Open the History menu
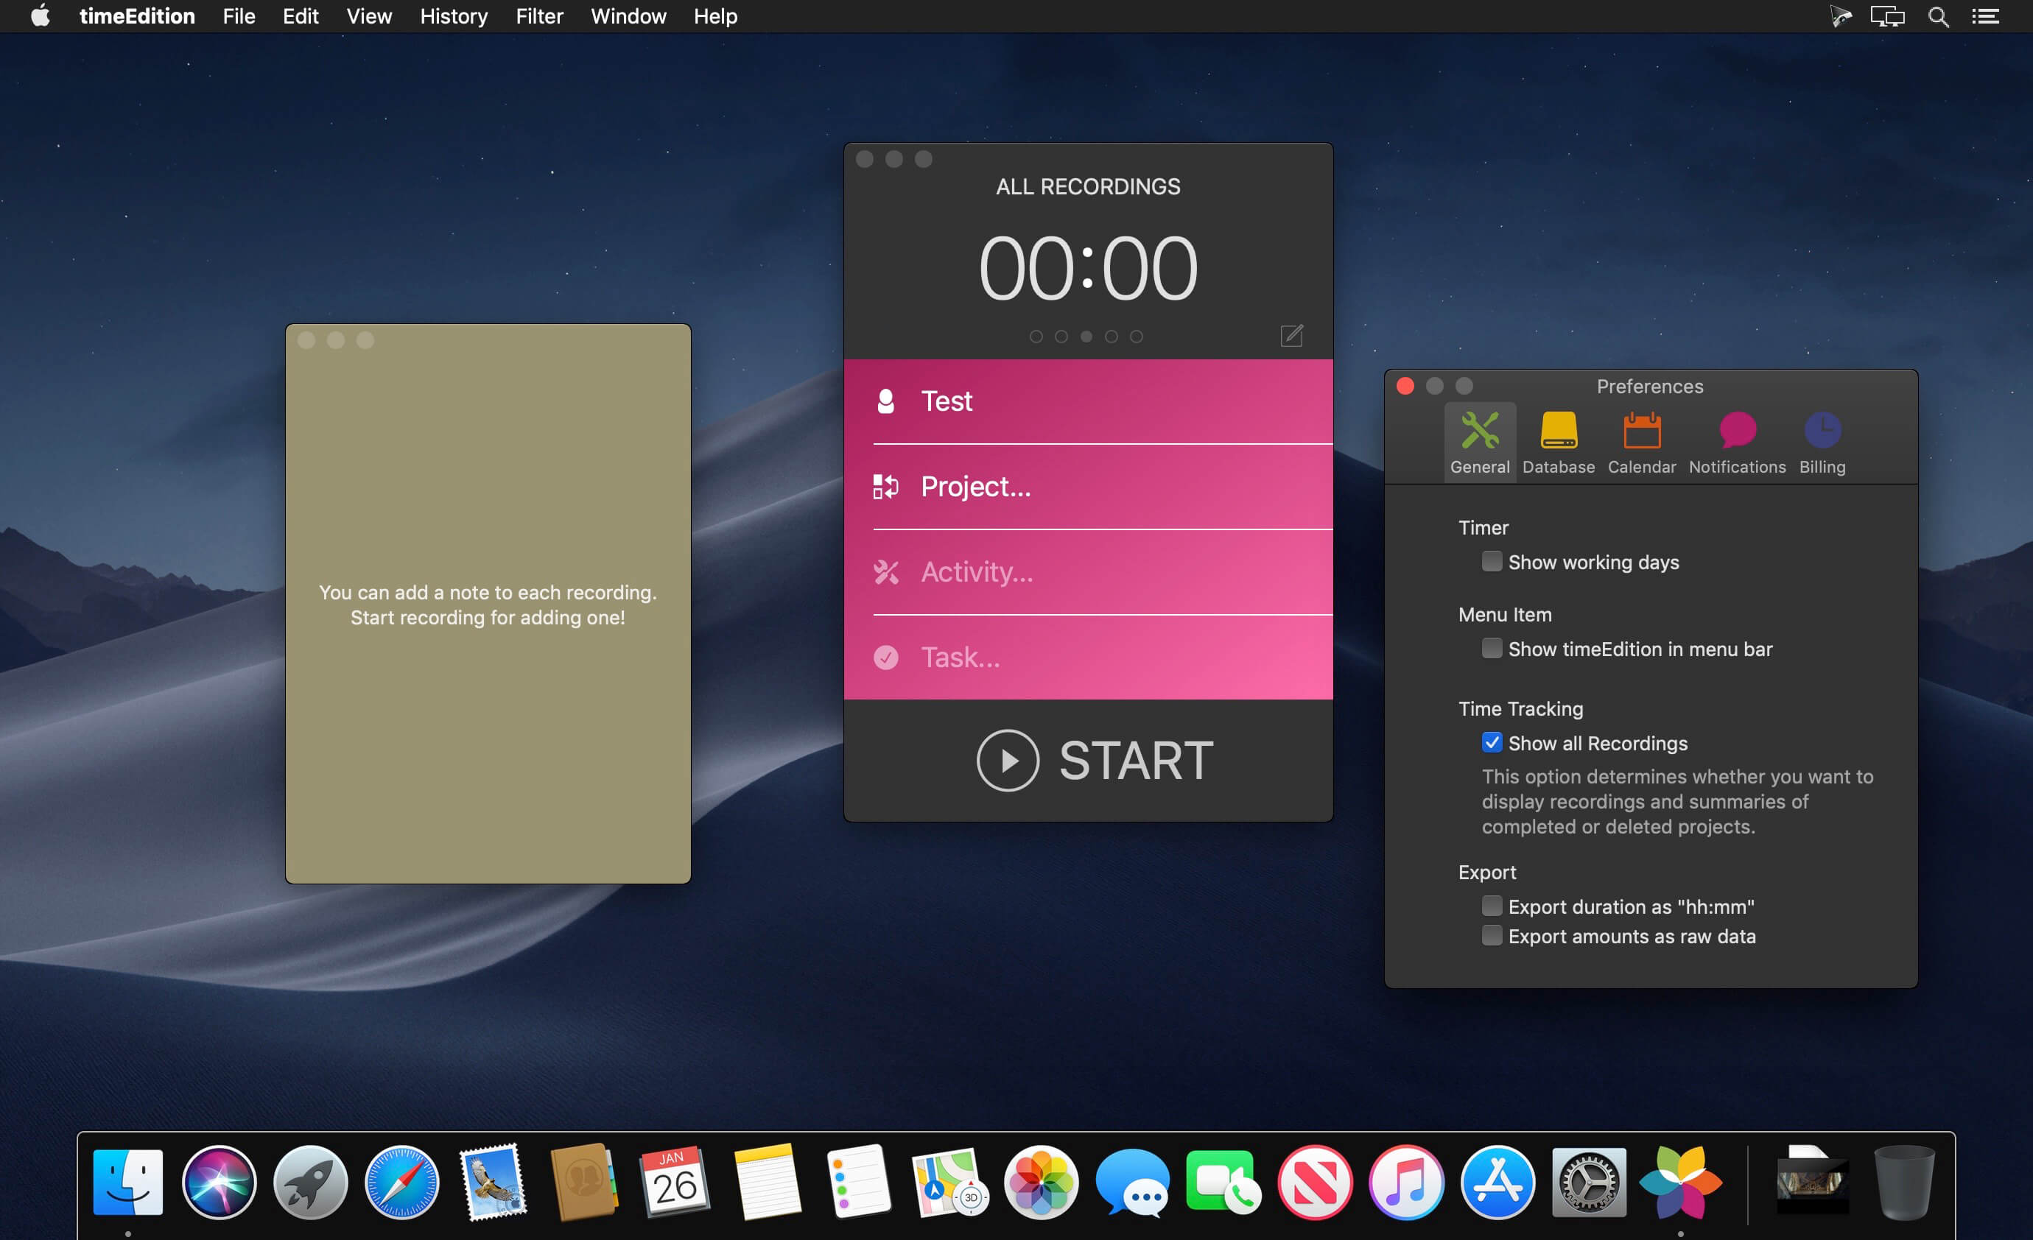 [x=453, y=16]
